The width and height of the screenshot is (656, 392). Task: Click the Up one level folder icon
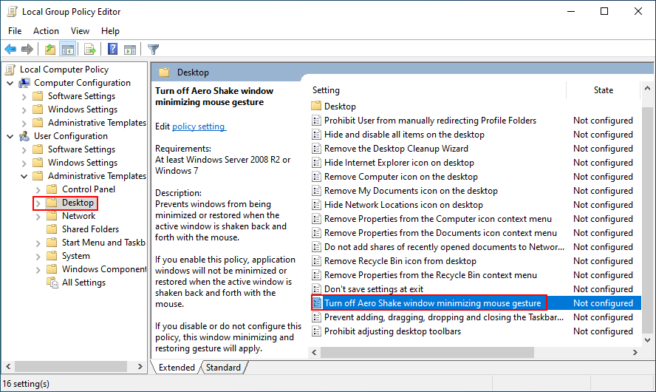point(50,50)
